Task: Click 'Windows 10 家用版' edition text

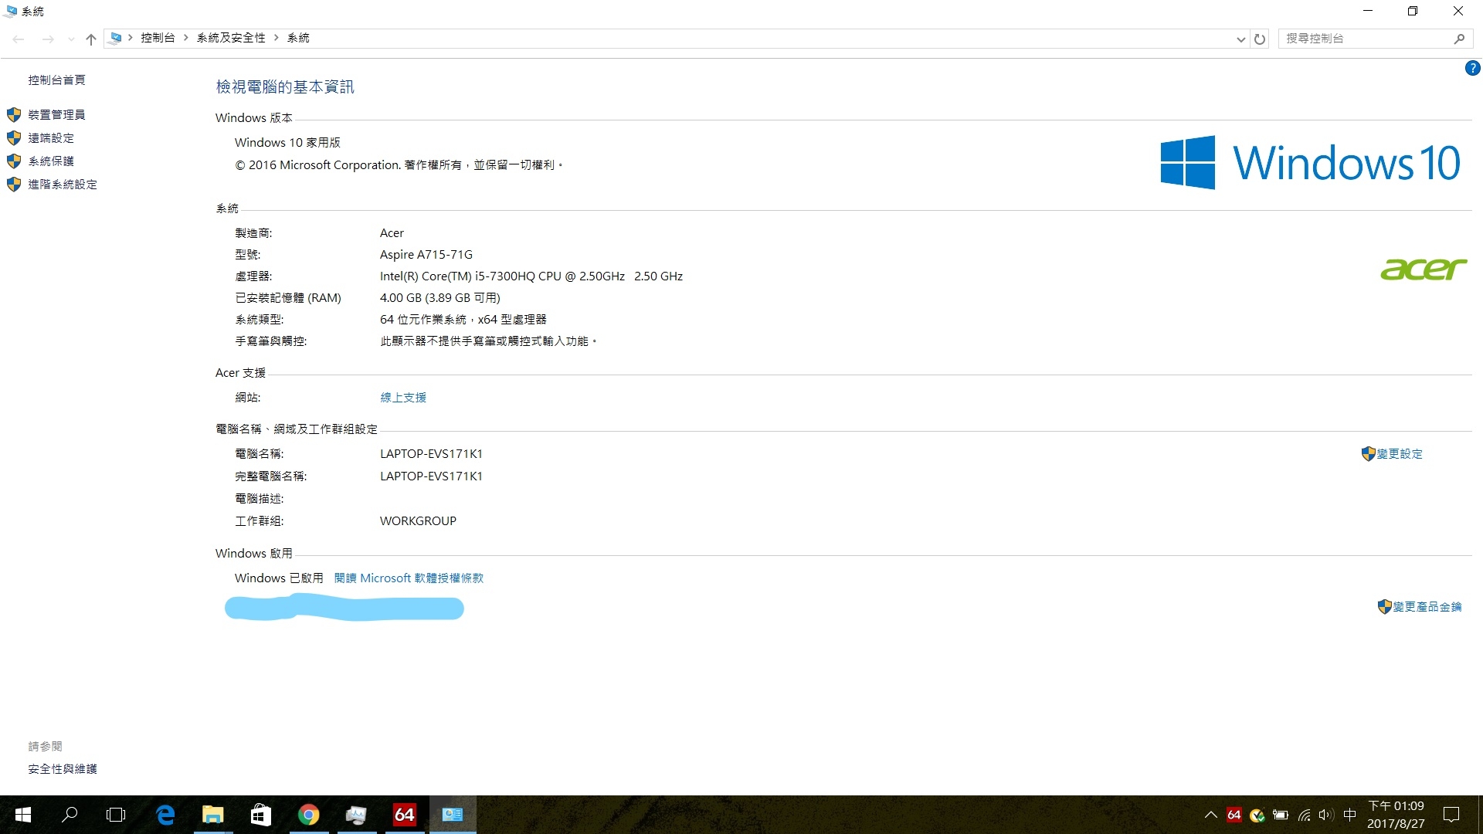Action: click(x=287, y=143)
